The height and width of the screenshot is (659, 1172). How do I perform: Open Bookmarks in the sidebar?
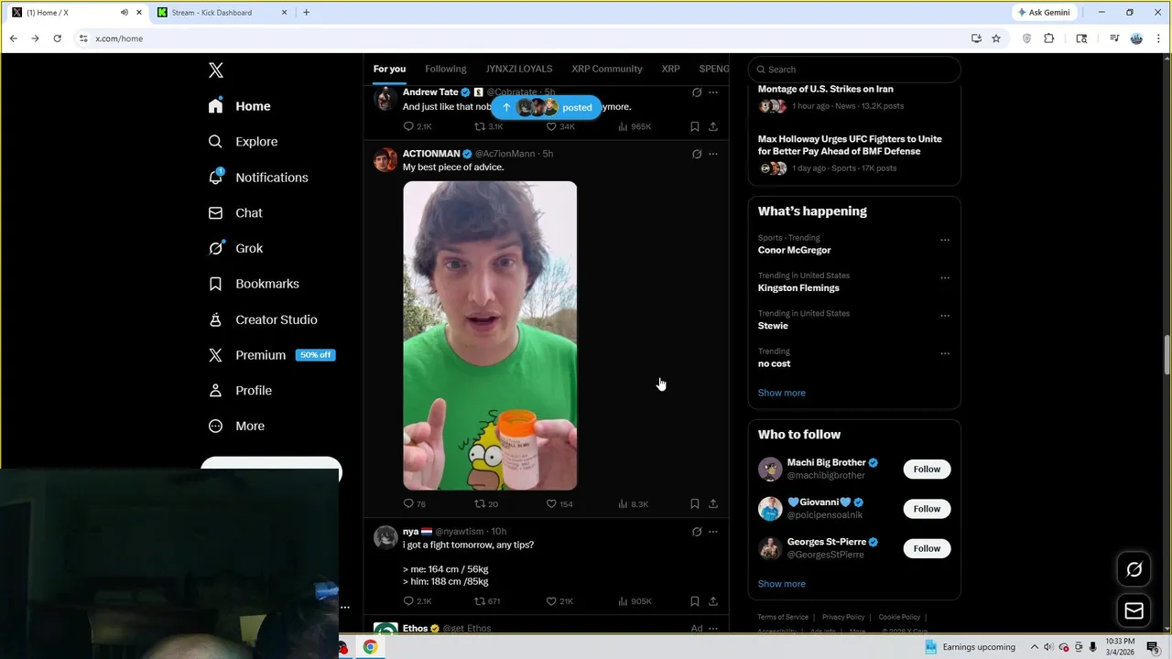pyautogui.click(x=254, y=284)
